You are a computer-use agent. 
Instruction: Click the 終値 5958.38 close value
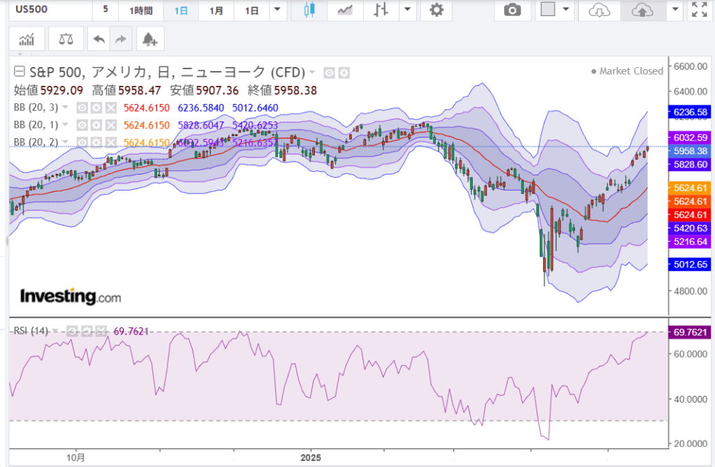point(282,90)
